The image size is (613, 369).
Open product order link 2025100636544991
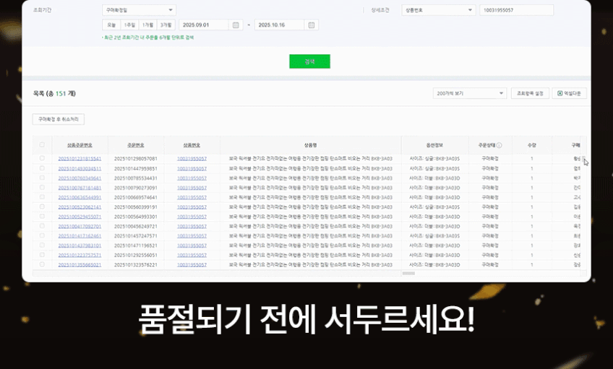[x=80, y=197]
